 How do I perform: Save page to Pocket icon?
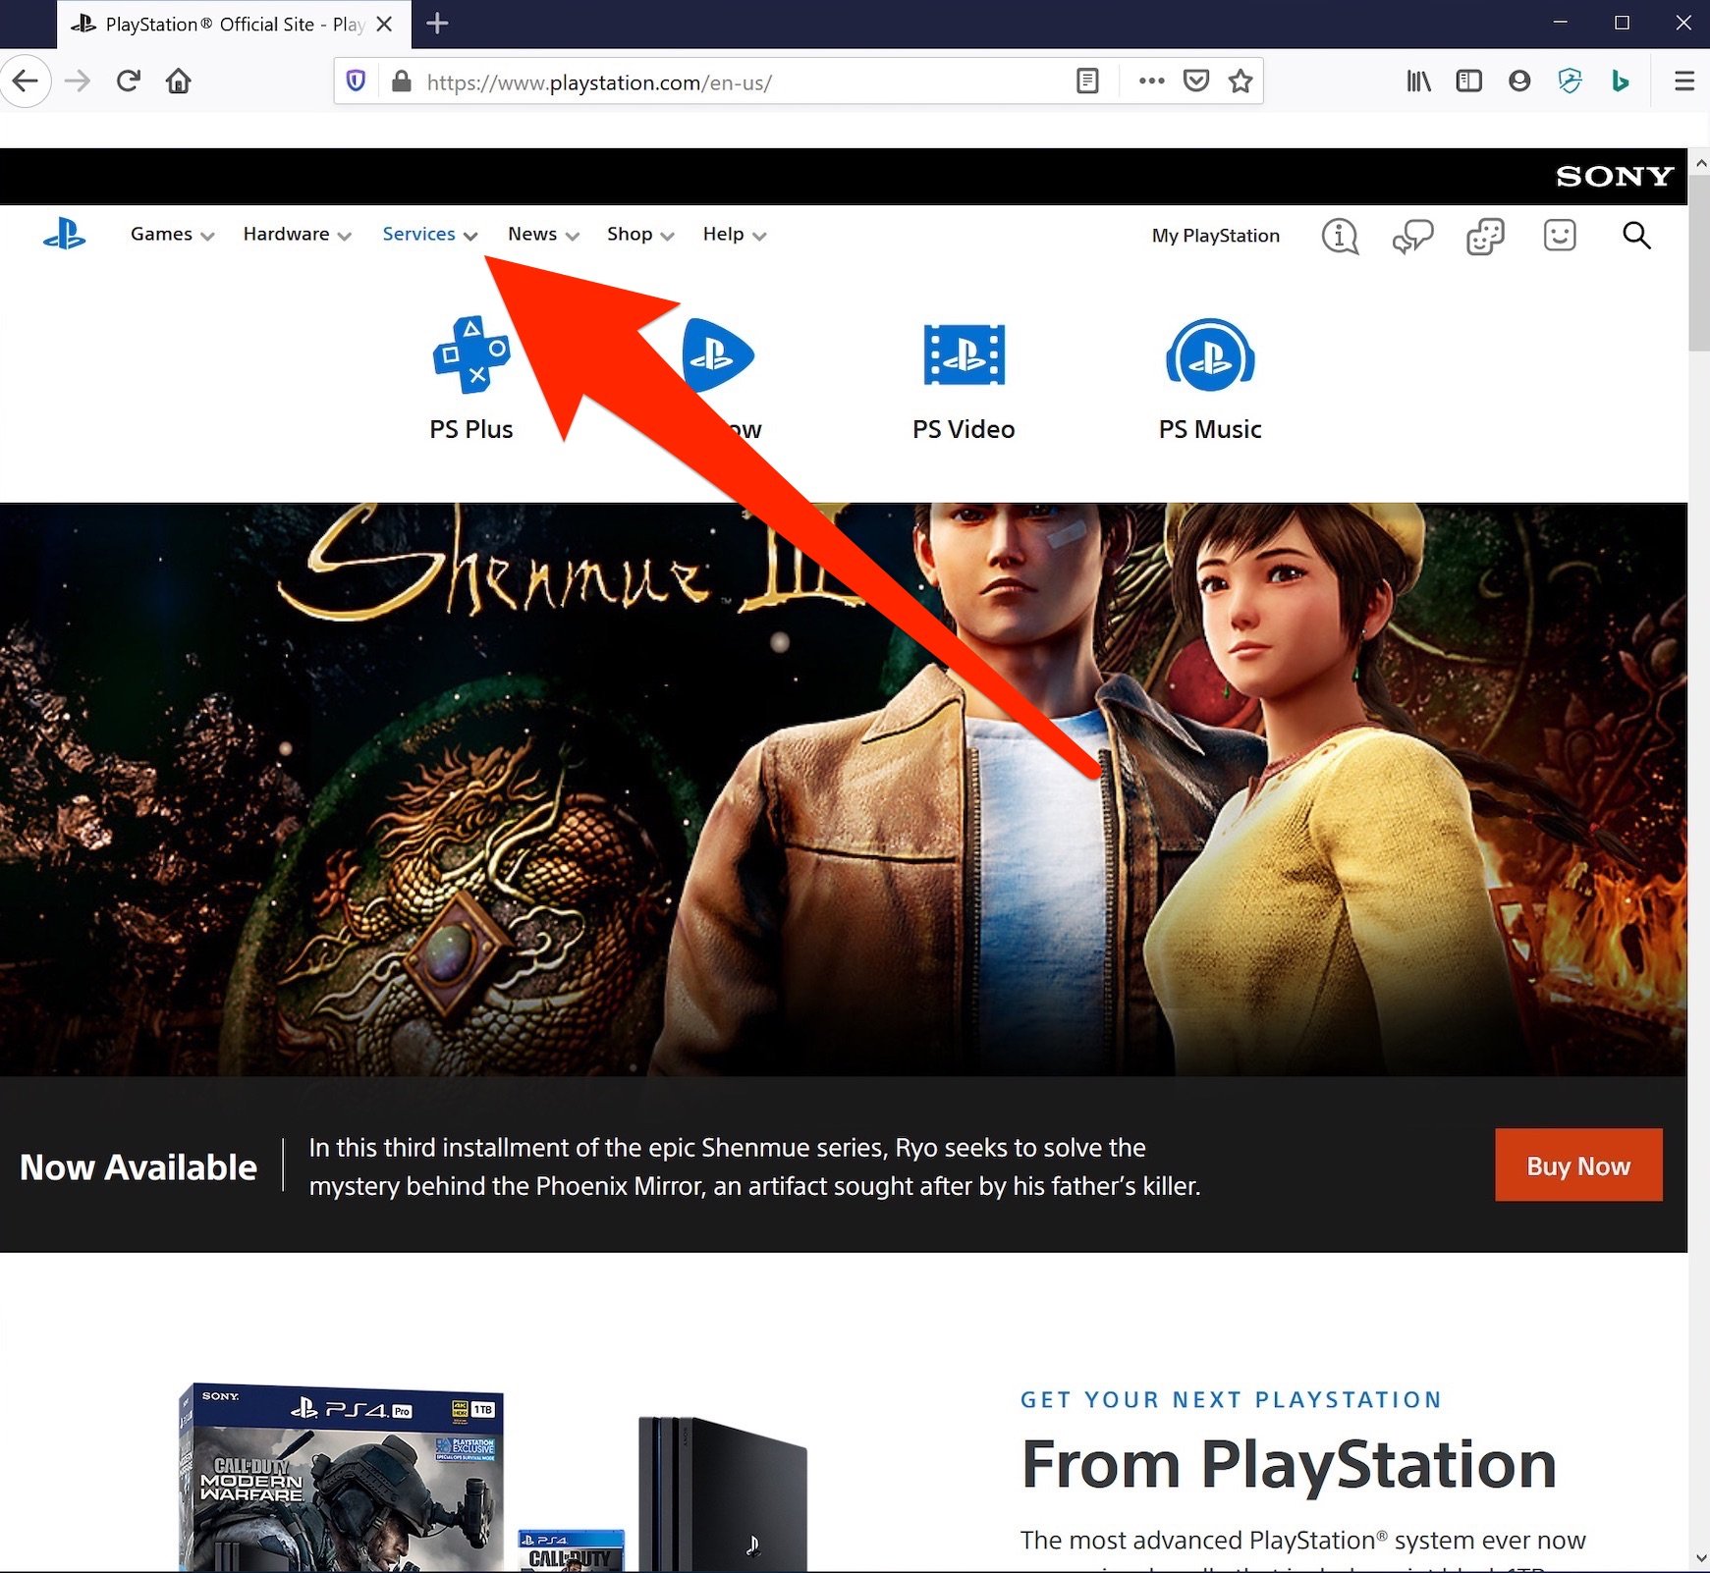click(x=1196, y=81)
